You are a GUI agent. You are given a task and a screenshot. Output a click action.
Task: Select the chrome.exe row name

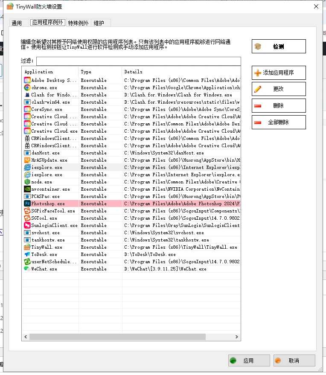tap(44, 87)
